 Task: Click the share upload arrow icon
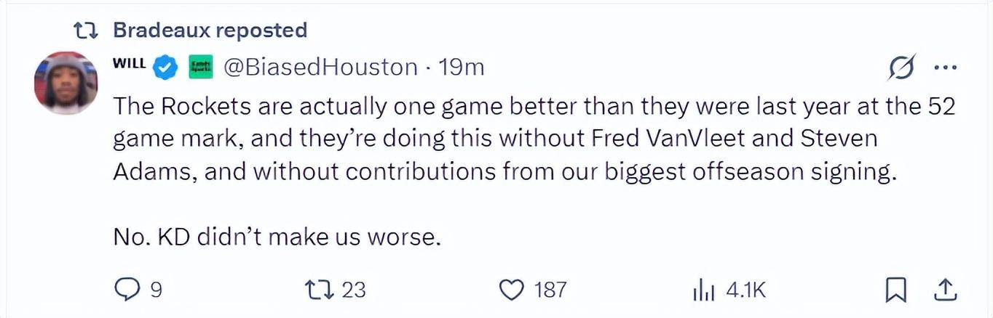[x=944, y=290]
